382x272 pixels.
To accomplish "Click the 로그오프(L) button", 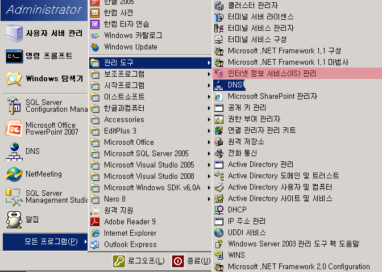I will pyautogui.click(x=138, y=261).
